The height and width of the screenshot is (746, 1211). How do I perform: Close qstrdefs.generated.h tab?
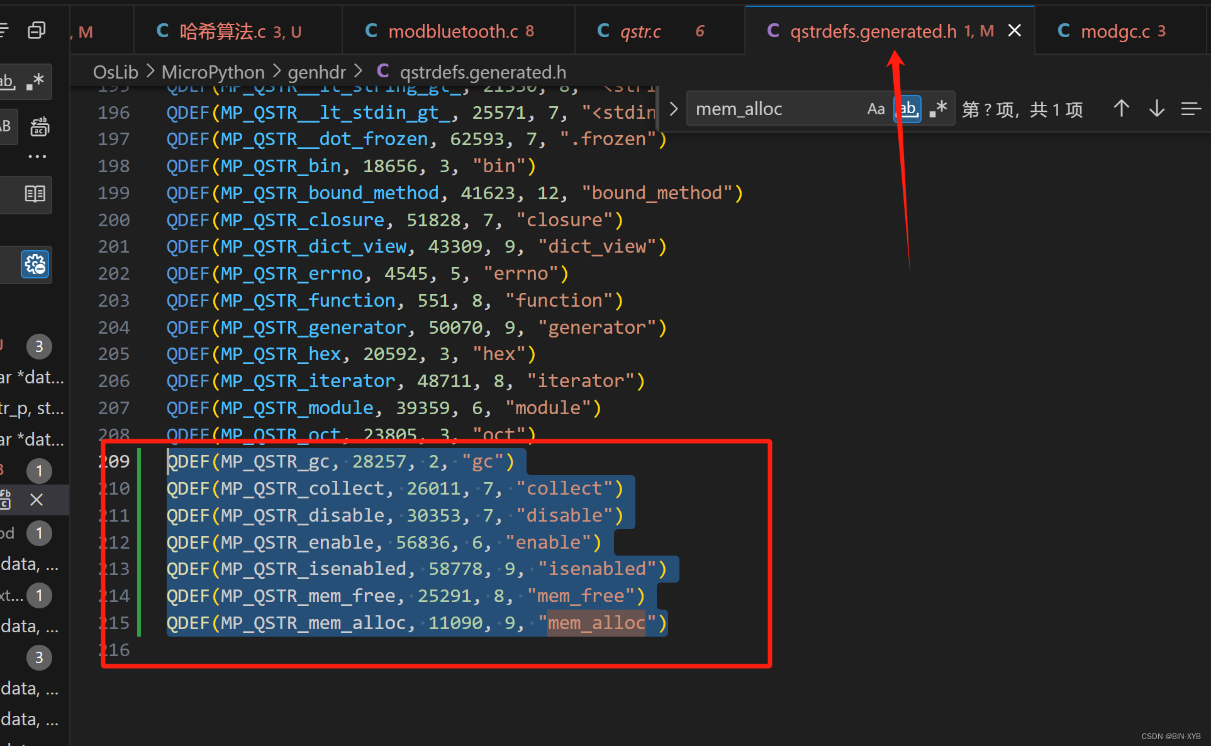click(x=1014, y=31)
